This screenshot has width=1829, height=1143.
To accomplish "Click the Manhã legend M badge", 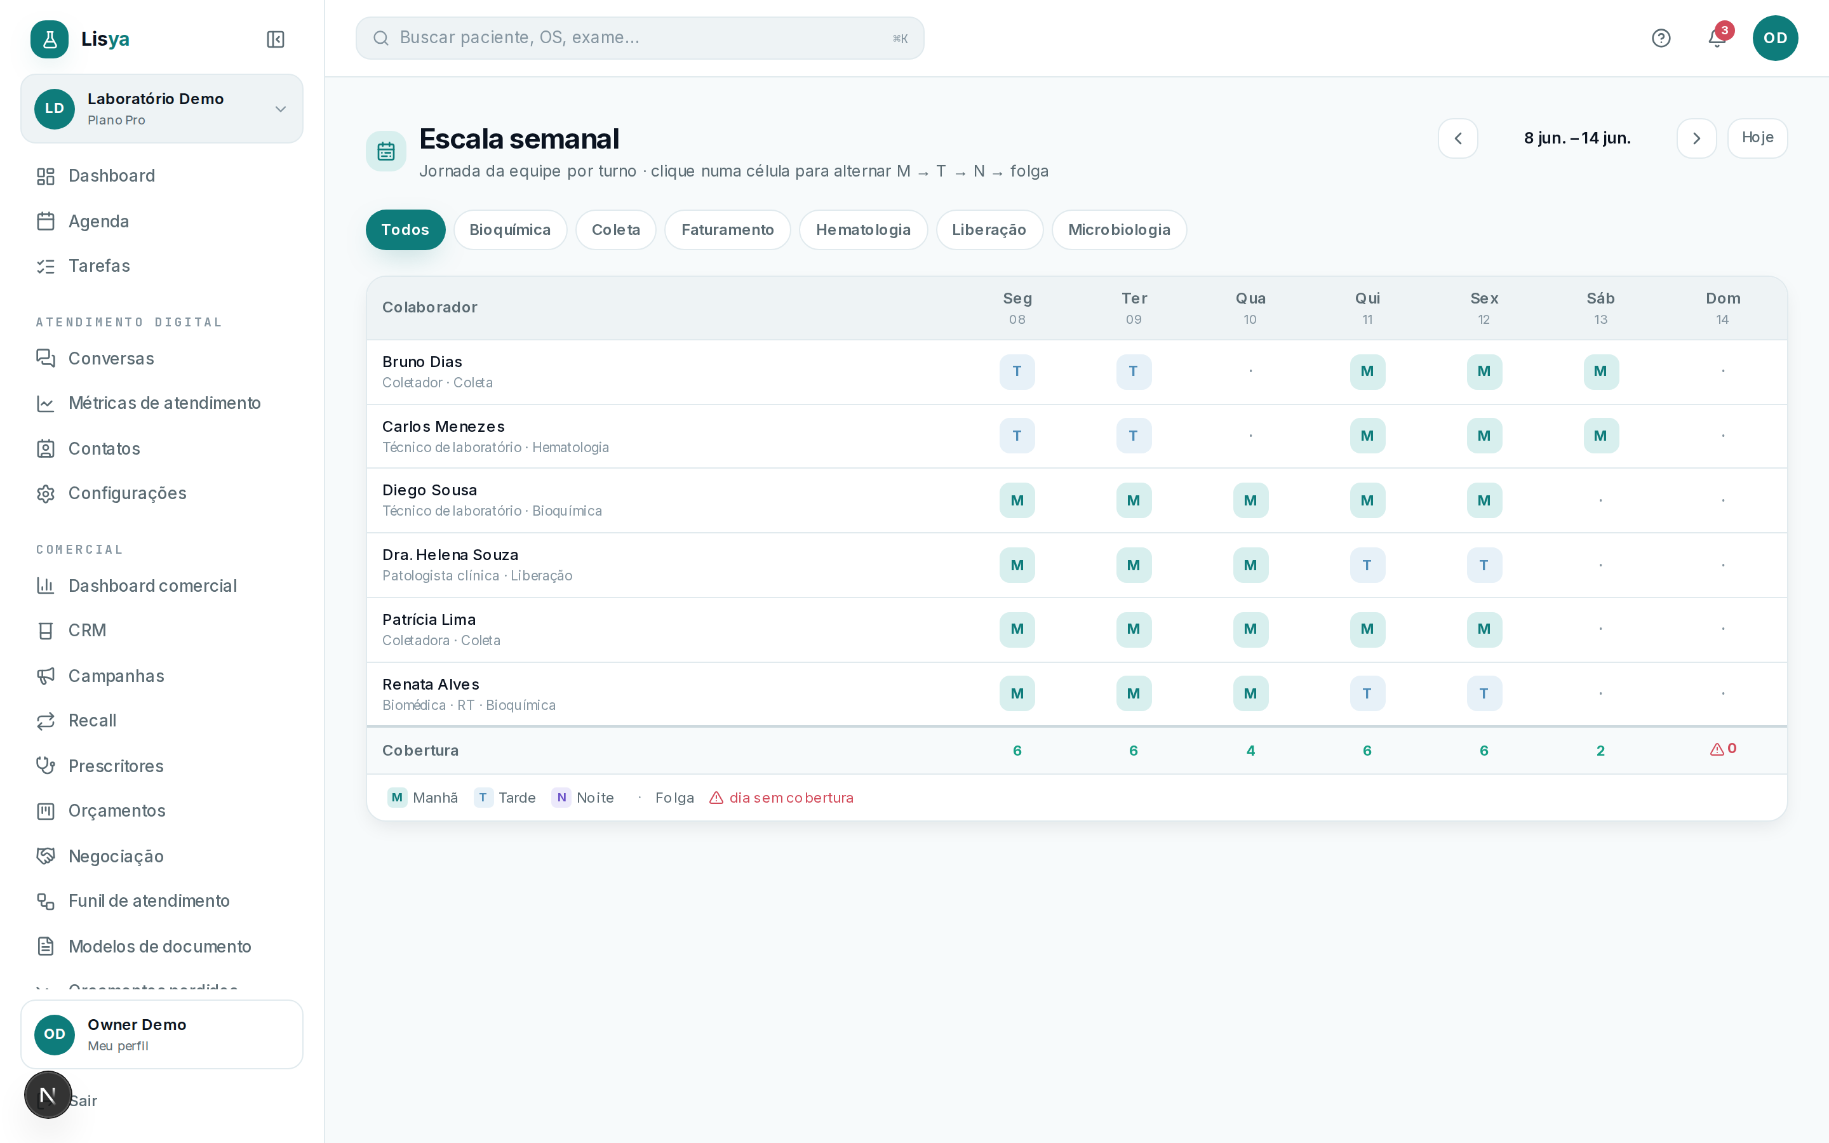I will click(397, 798).
